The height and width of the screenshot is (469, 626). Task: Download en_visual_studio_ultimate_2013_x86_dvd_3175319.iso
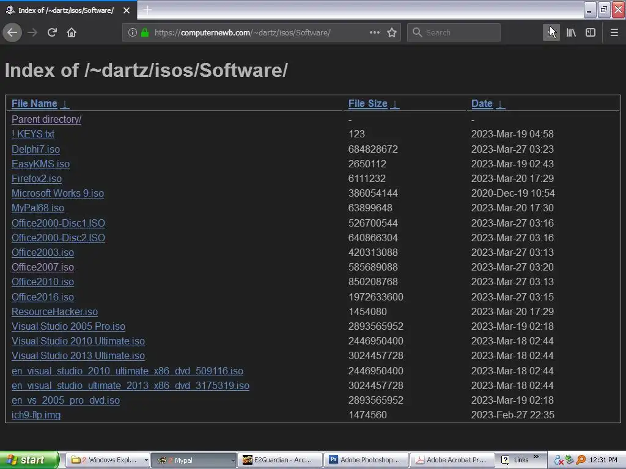point(131,386)
